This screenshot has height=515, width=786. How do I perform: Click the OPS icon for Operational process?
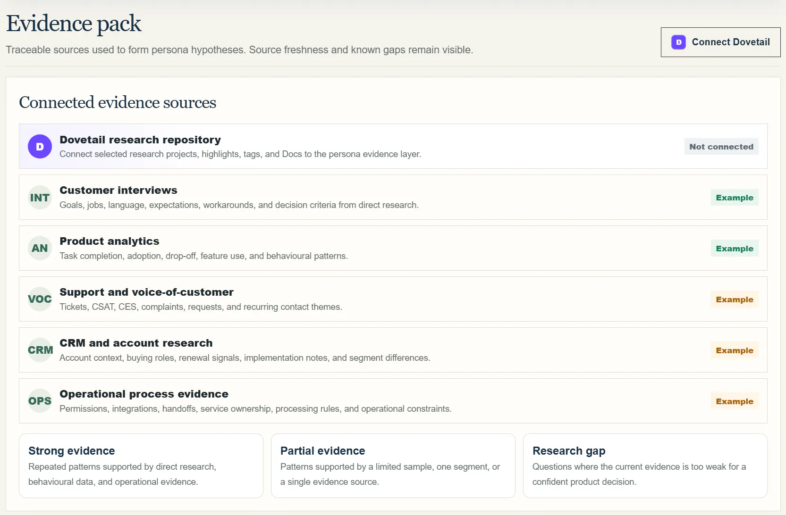click(40, 401)
